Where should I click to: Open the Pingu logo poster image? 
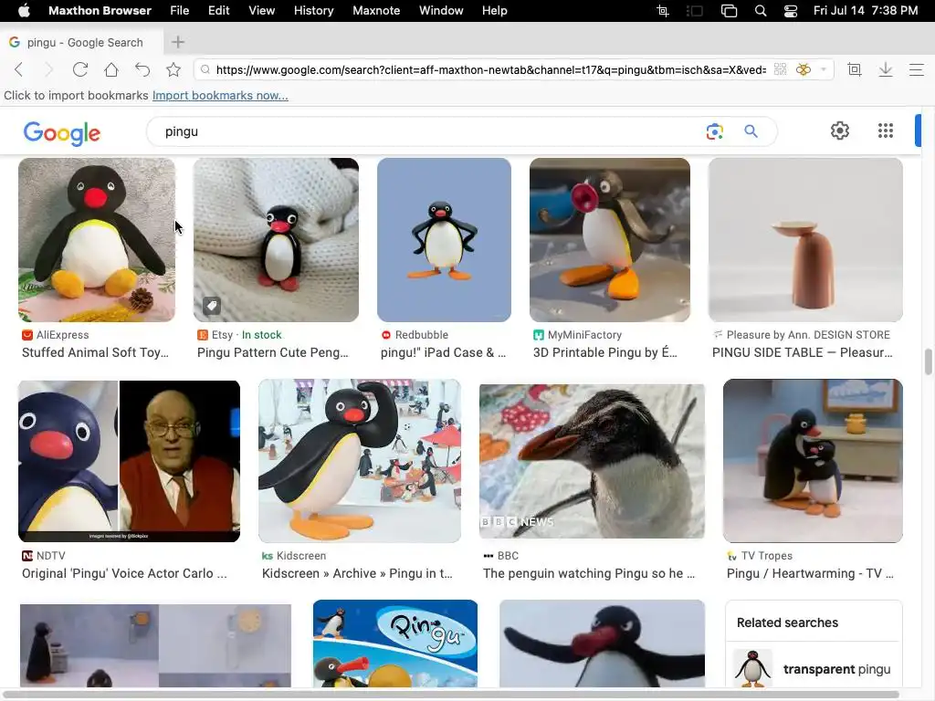(x=395, y=643)
